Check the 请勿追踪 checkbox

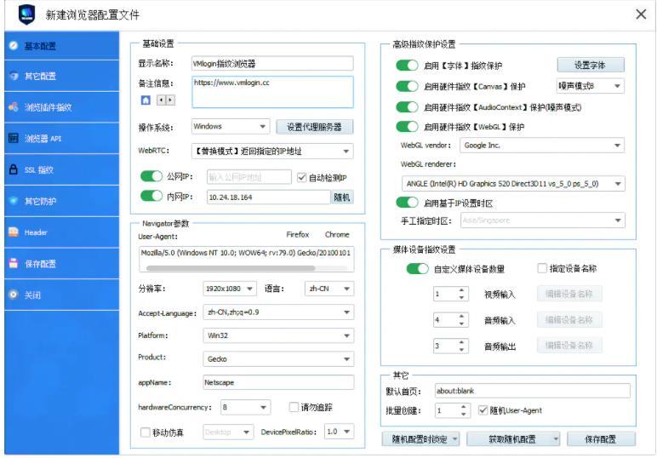(294, 407)
